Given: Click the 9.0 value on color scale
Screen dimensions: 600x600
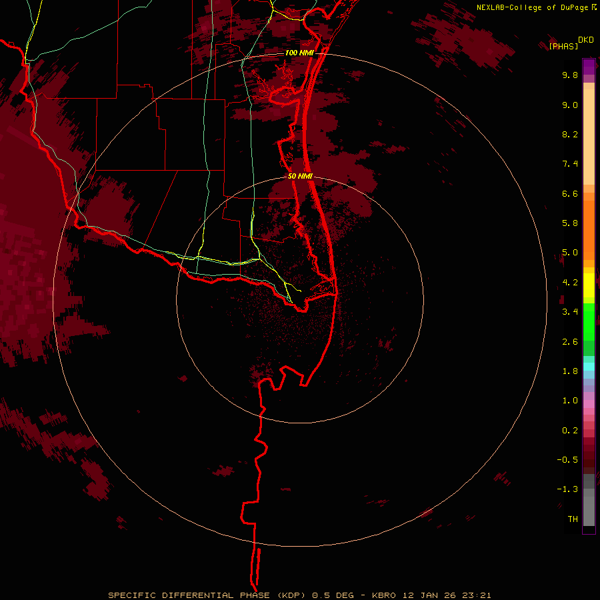Looking at the screenshot, I should pos(570,105).
